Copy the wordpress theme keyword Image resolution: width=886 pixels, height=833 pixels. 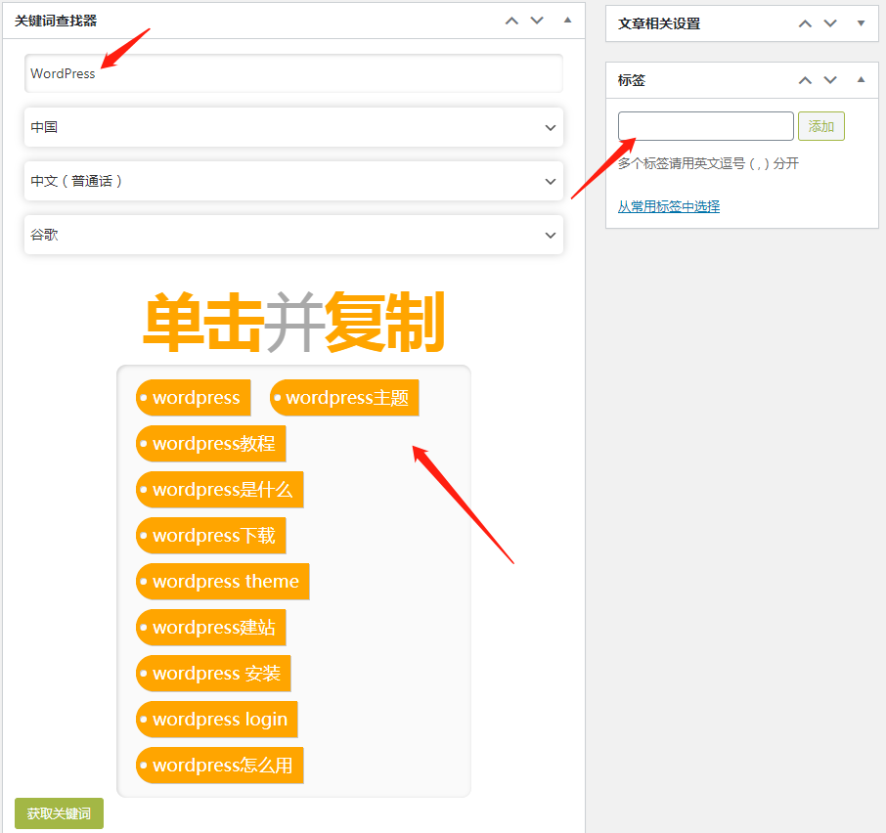(x=223, y=581)
